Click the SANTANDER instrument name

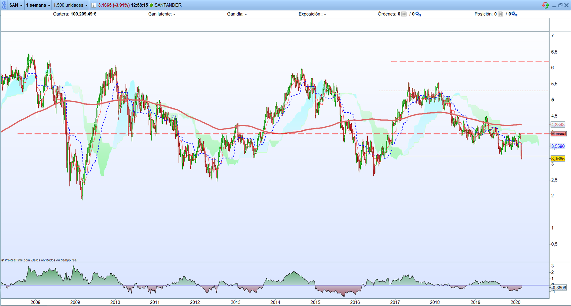point(168,5)
